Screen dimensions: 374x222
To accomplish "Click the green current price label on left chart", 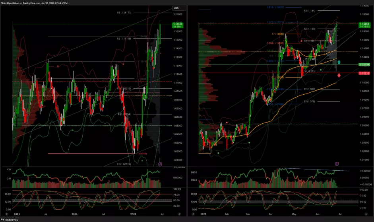I will (178, 25).
